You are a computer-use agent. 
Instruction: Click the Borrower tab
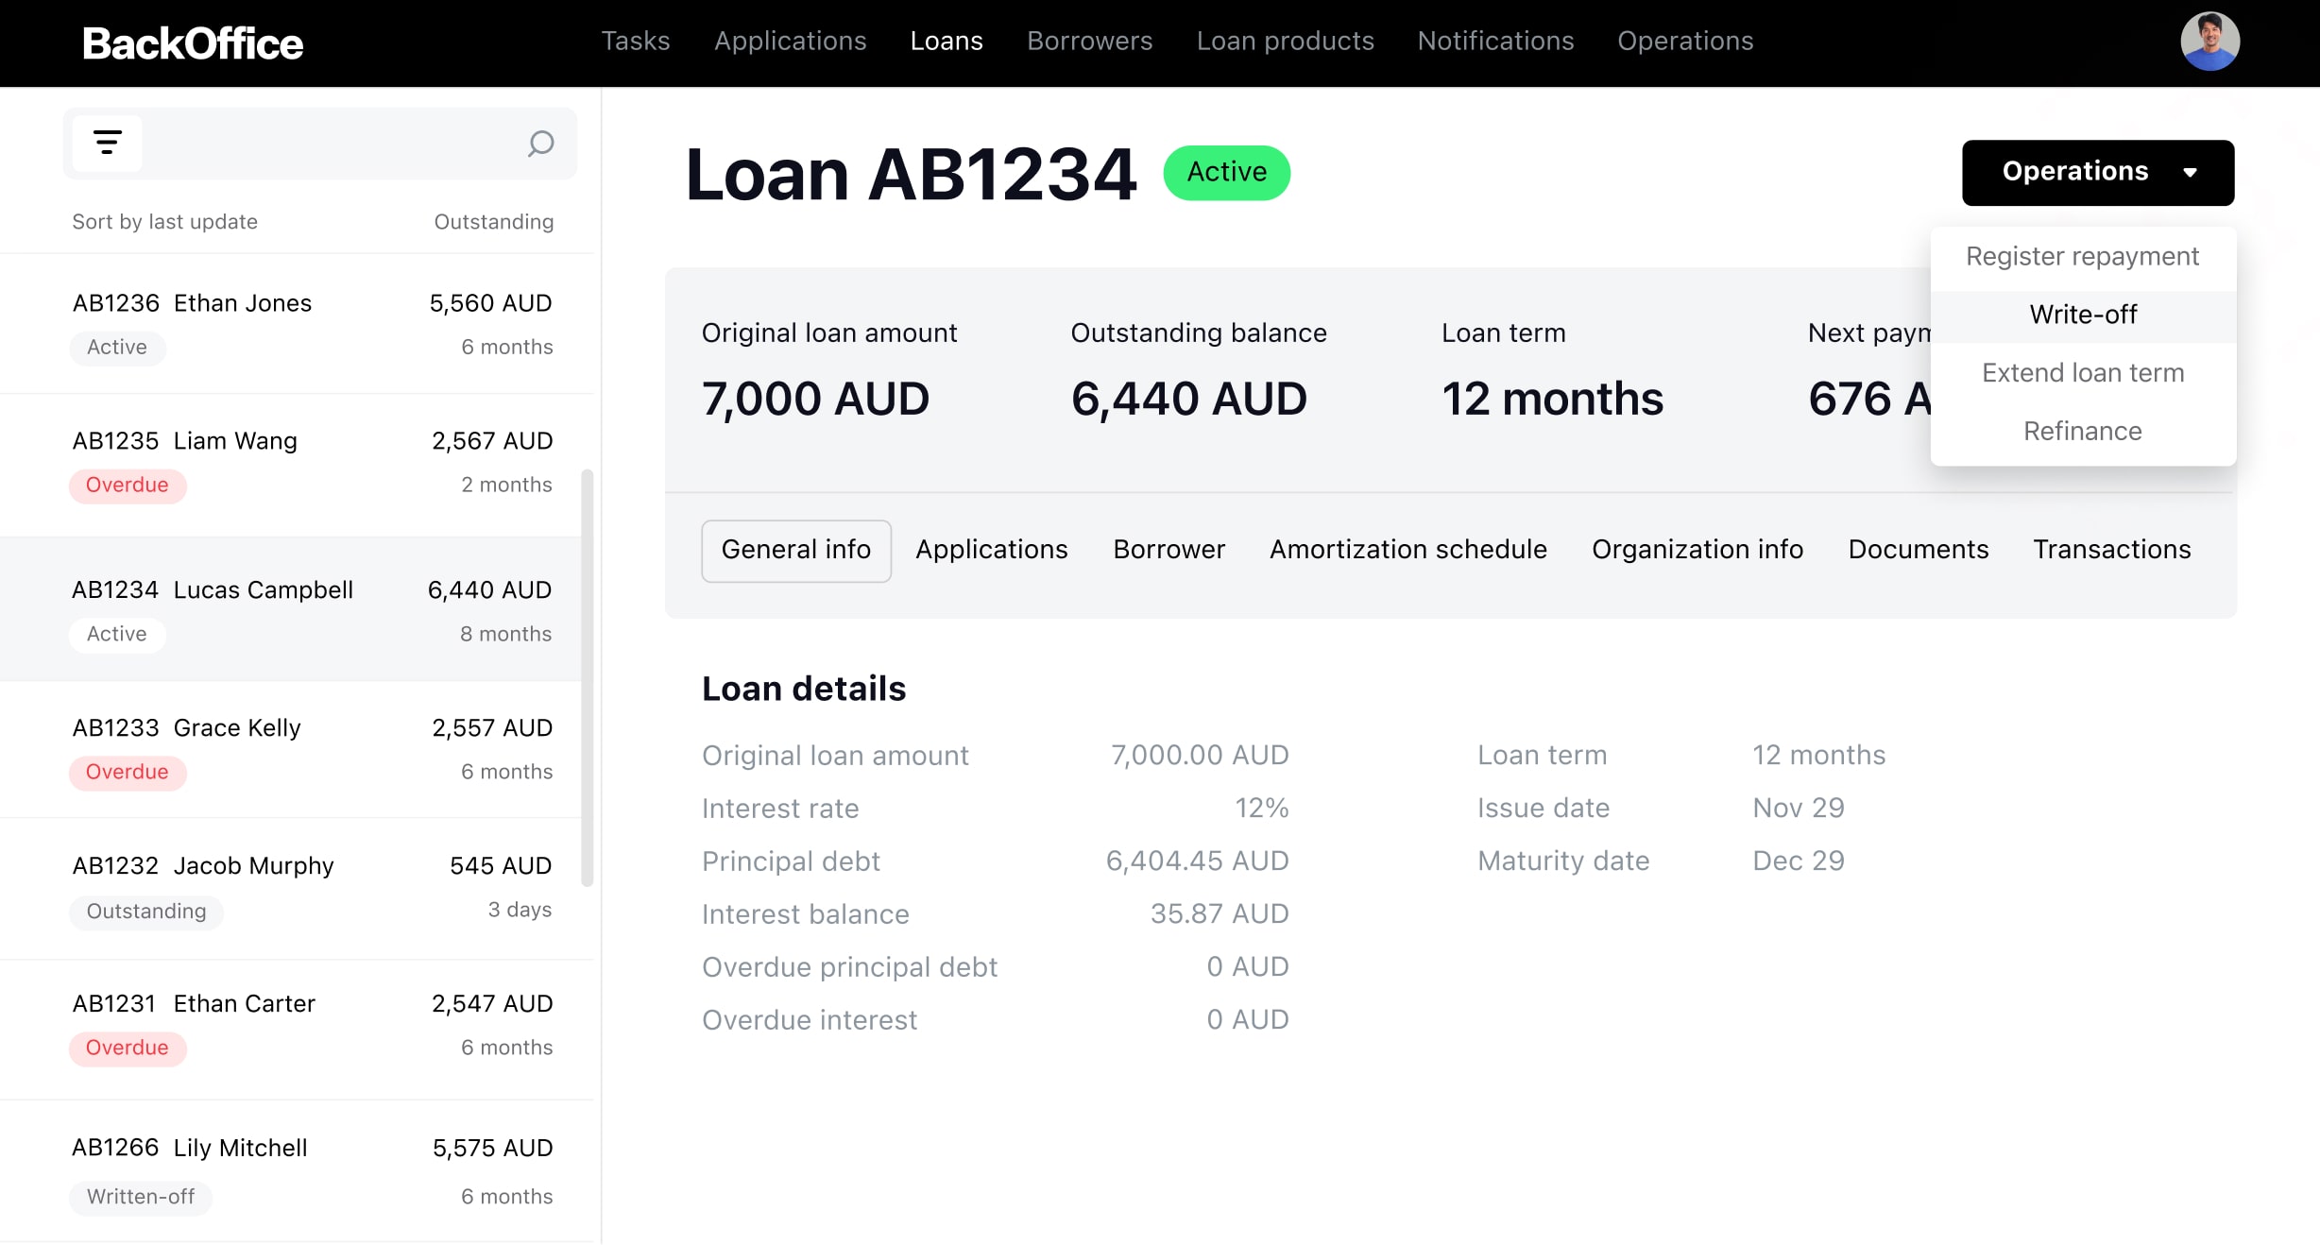pyautogui.click(x=1169, y=548)
